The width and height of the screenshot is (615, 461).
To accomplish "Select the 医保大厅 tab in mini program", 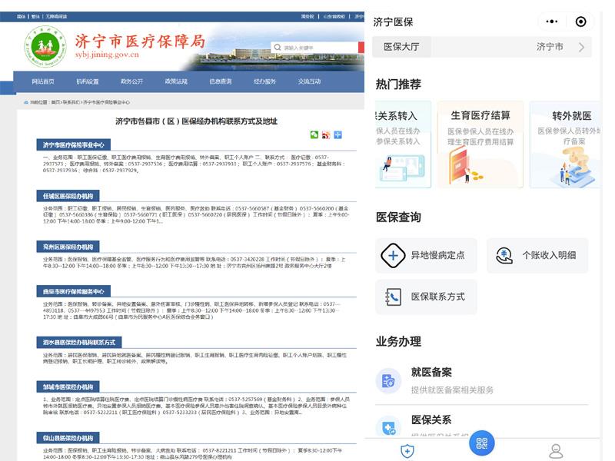I will pyautogui.click(x=401, y=47).
